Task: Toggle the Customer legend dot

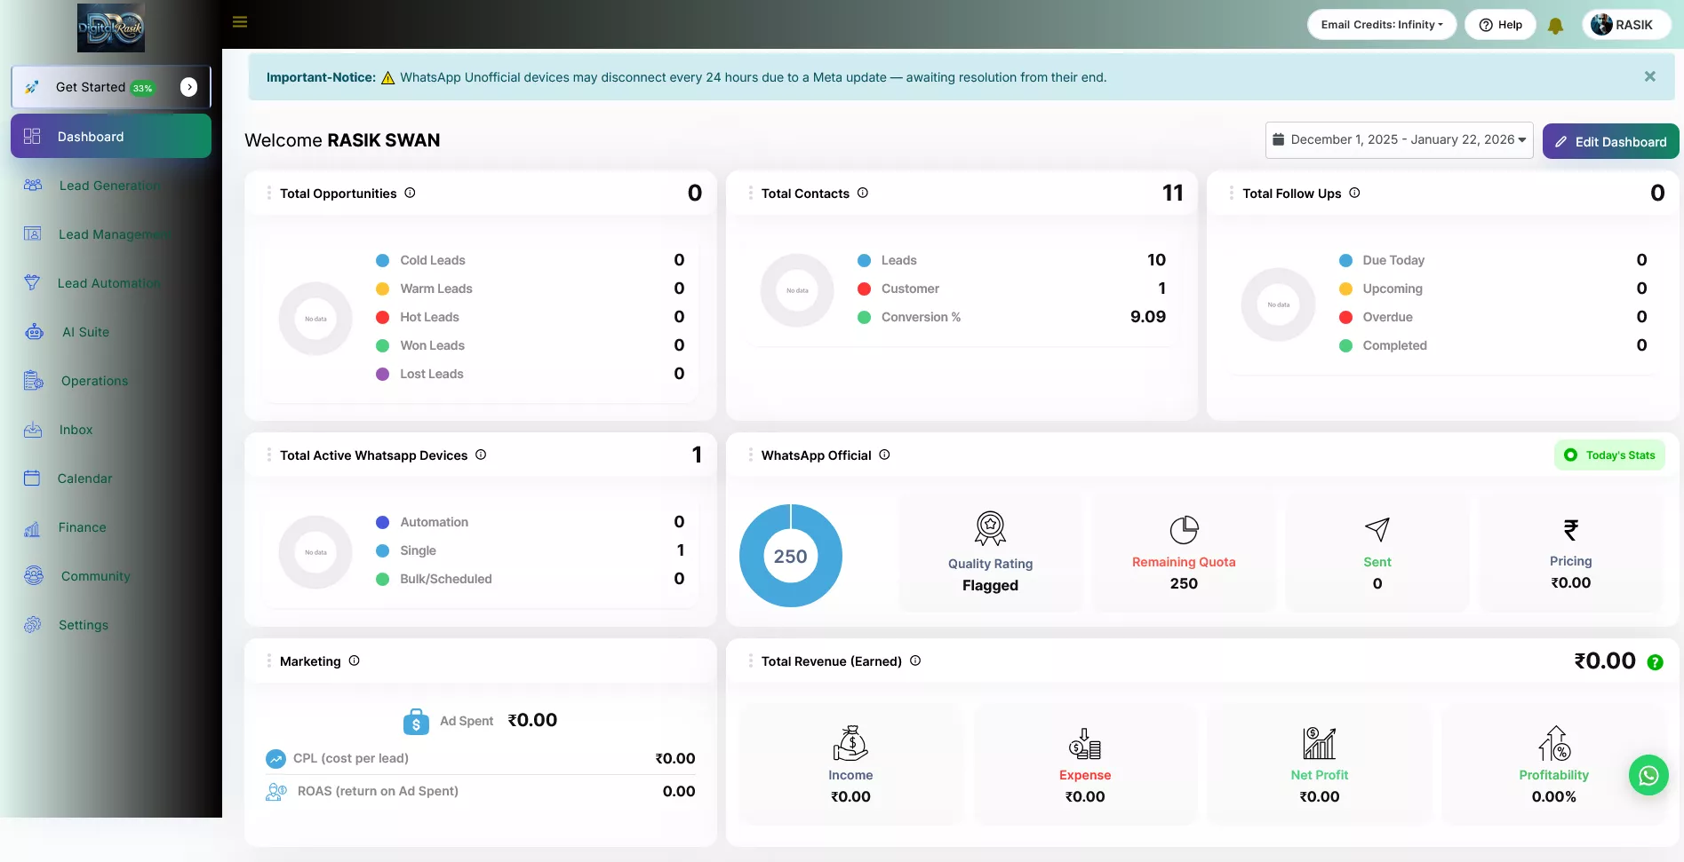Action: [864, 289]
